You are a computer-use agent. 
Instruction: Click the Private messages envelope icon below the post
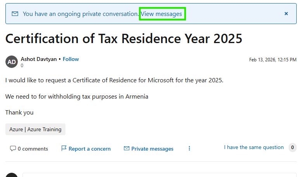[126, 149]
